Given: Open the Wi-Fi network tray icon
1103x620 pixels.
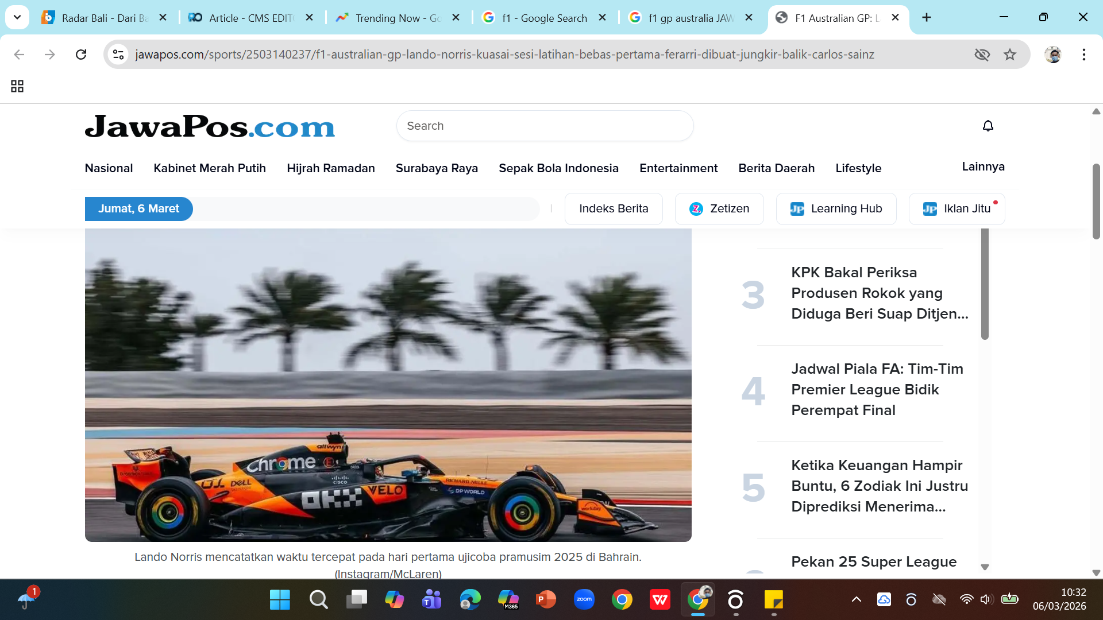Looking at the screenshot, I should [967, 600].
